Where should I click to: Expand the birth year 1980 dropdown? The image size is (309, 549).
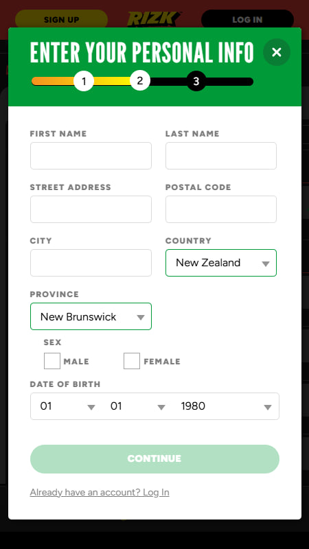(x=226, y=406)
